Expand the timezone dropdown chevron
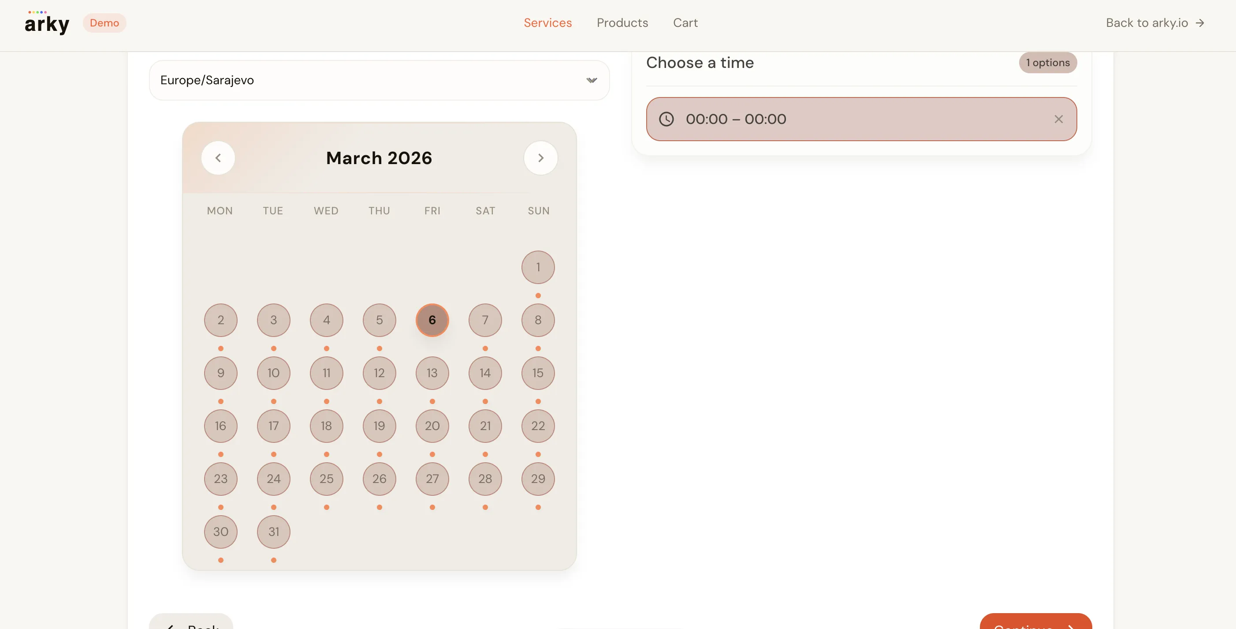1236x629 pixels. coord(591,80)
